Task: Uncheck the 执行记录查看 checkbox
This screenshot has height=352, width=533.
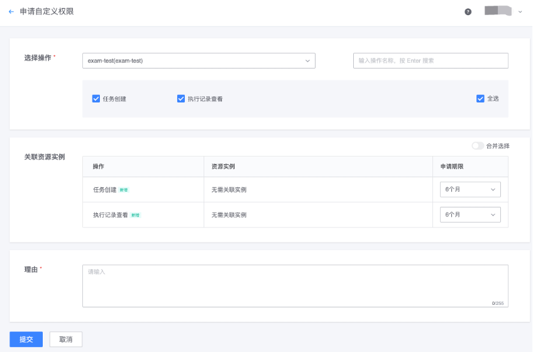Action: (x=181, y=99)
